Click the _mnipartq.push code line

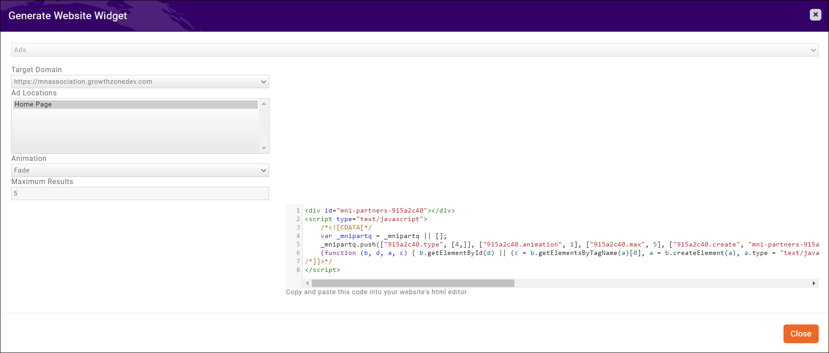[x=569, y=244]
